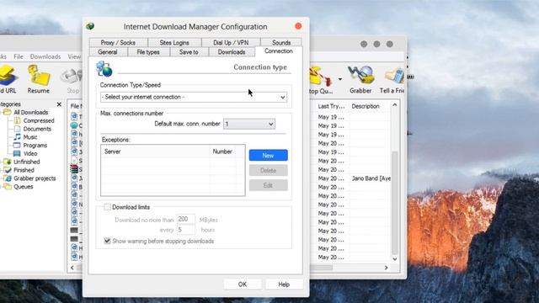539x303 pixels.
Task: Click OK in the configuration dialog
Action: (x=243, y=284)
